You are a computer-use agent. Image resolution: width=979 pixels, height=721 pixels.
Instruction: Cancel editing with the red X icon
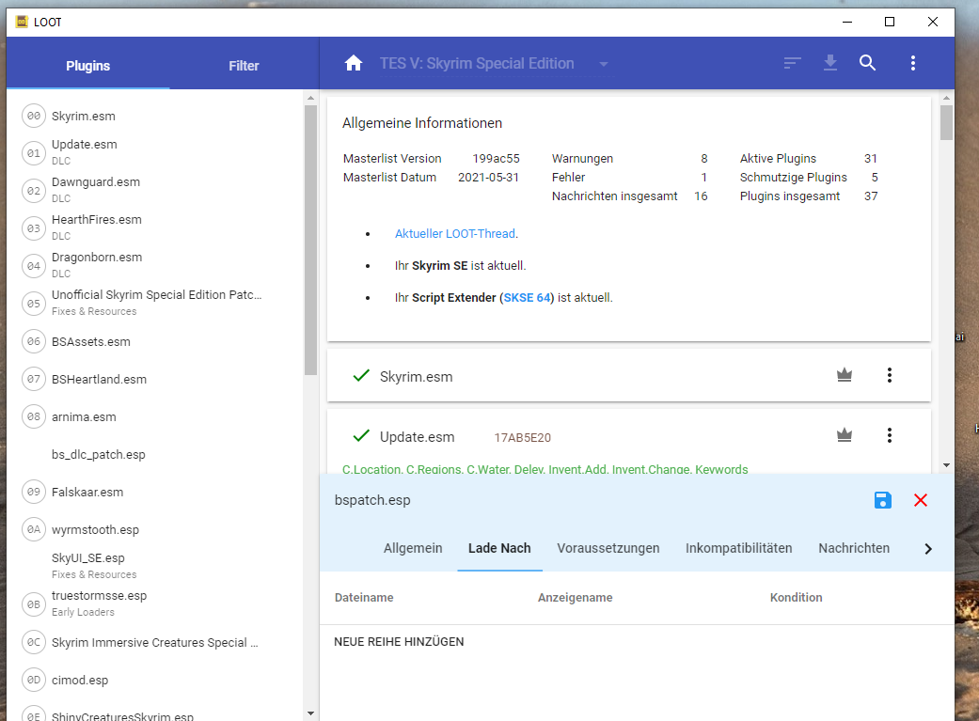coord(921,500)
